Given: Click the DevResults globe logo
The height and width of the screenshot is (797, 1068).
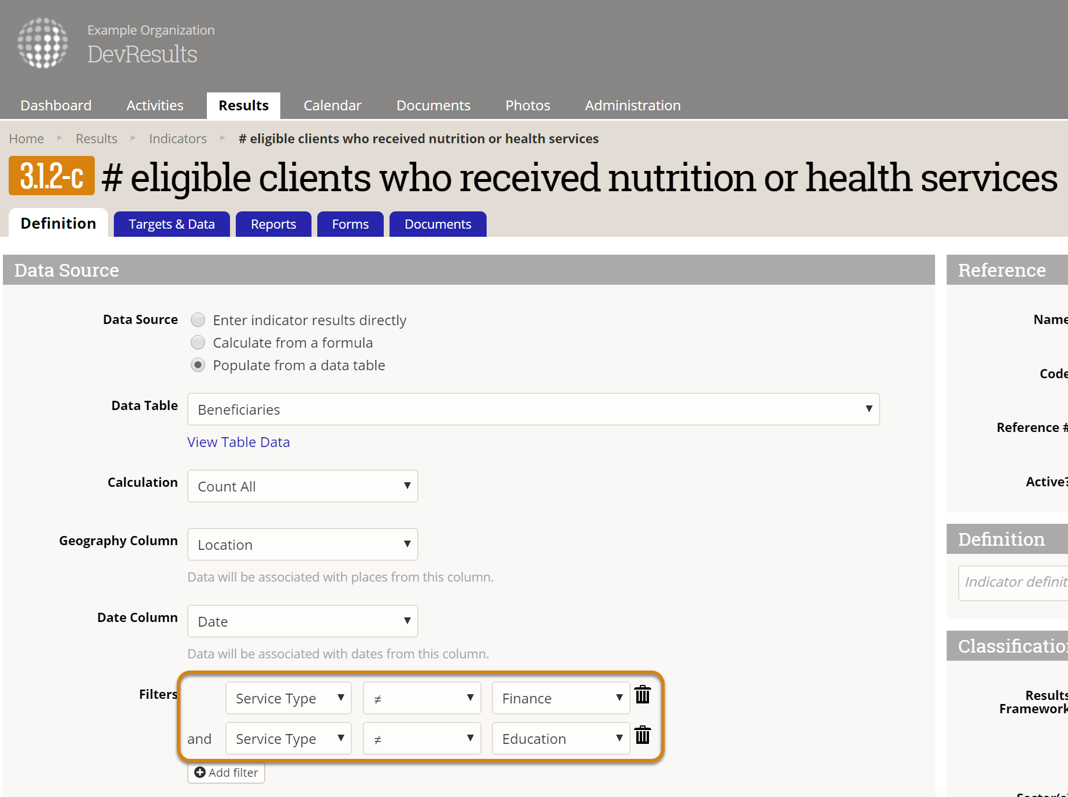Looking at the screenshot, I should pyautogui.click(x=43, y=43).
